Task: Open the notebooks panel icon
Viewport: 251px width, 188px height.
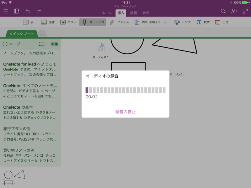Action: 17,11
